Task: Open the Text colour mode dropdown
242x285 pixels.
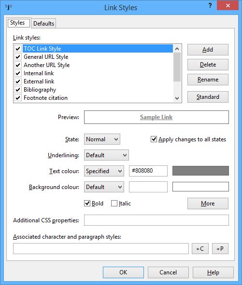Action: click(104, 171)
